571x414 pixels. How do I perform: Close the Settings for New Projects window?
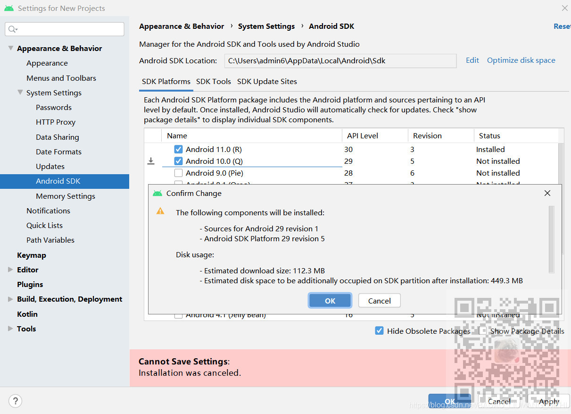click(x=564, y=8)
